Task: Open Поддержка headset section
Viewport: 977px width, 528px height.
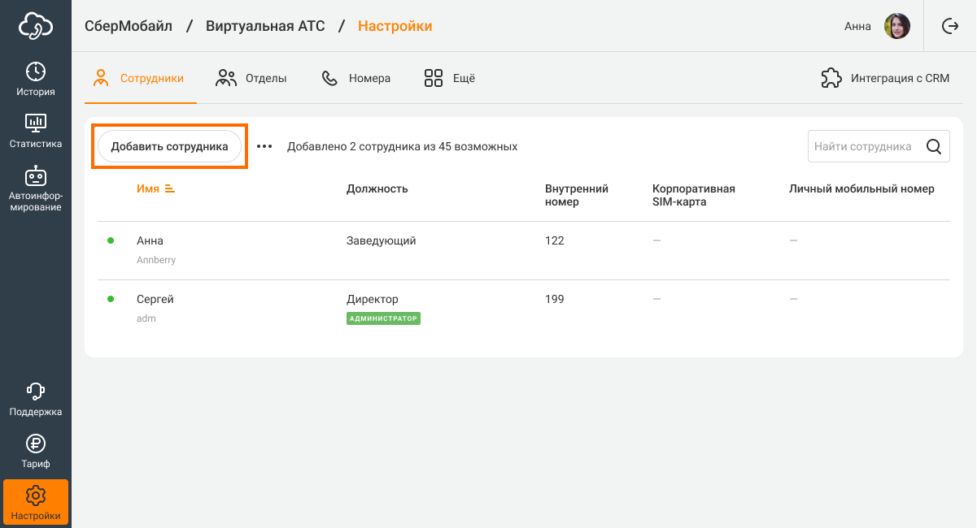Action: [x=36, y=399]
